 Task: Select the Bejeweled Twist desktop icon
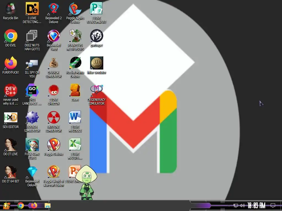(53, 36)
